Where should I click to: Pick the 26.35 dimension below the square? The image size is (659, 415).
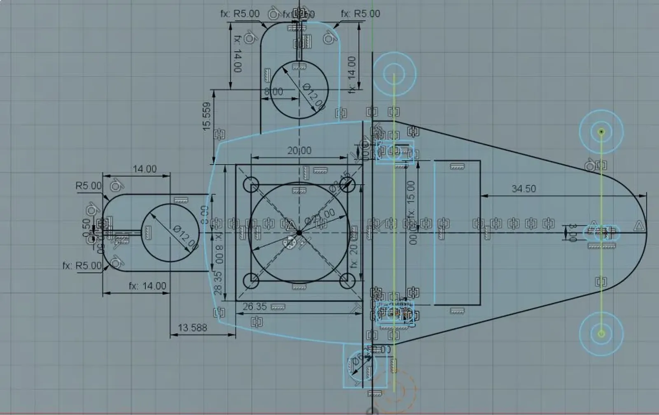click(255, 307)
